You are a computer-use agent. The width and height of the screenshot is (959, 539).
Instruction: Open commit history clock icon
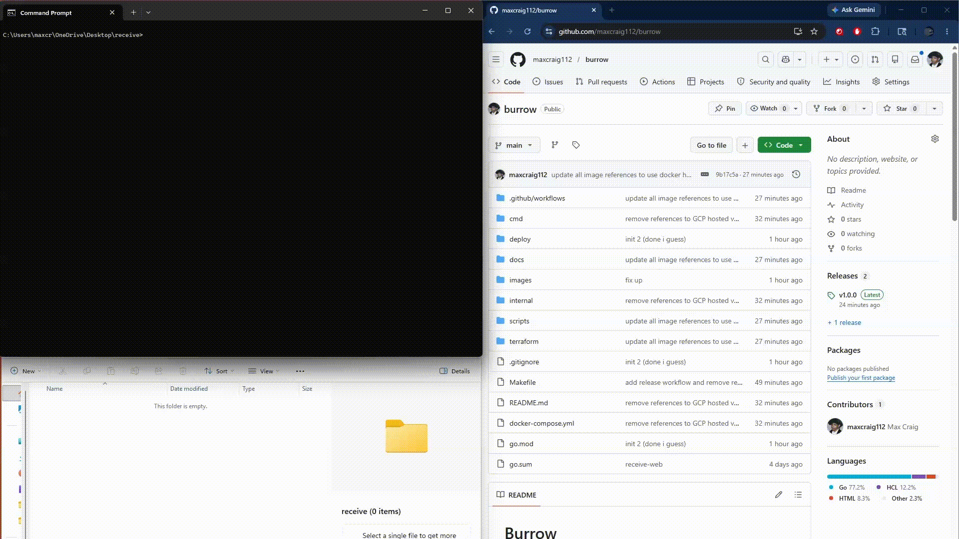[796, 175]
